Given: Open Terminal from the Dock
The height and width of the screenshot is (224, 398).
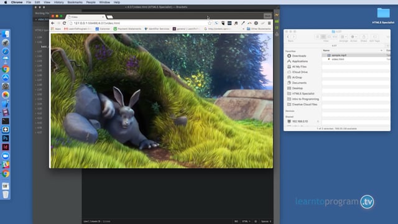Looking at the screenshot, I should [6, 121].
